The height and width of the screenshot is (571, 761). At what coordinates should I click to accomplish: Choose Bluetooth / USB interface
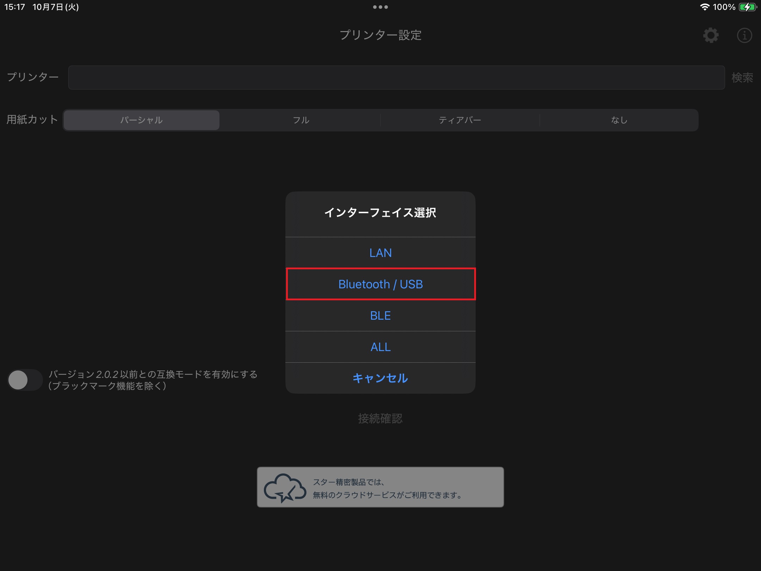tap(380, 284)
